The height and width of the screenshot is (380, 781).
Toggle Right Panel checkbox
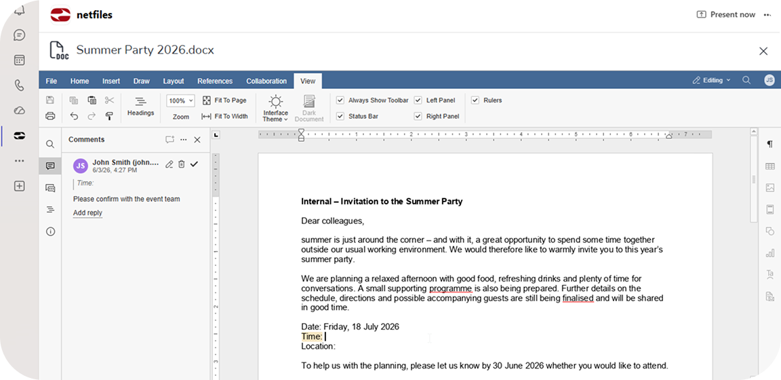coord(418,116)
